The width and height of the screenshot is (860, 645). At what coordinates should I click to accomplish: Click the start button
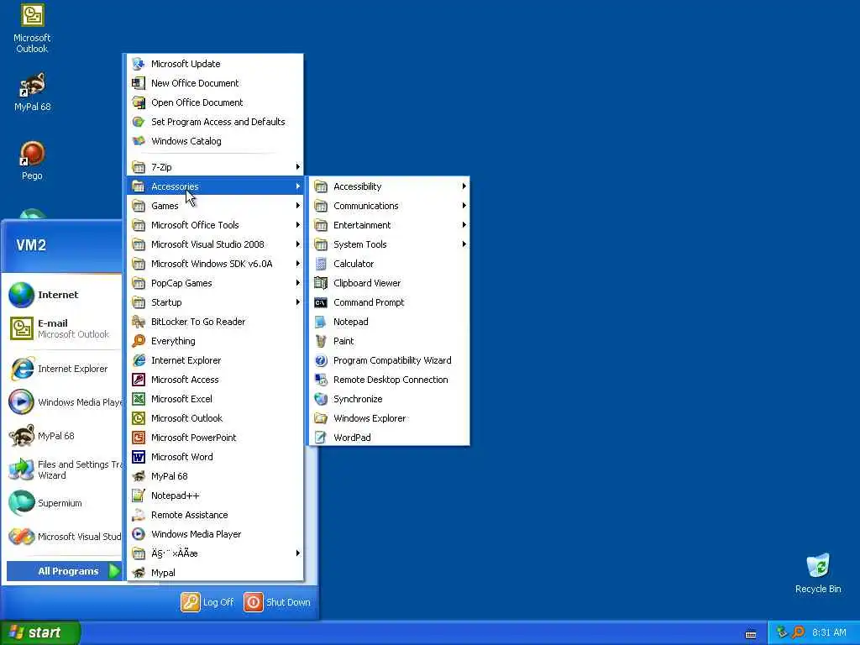(40, 632)
